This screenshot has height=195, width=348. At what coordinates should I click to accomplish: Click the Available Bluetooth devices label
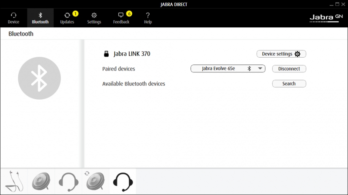pyautogui.click(x=134, y=84)
